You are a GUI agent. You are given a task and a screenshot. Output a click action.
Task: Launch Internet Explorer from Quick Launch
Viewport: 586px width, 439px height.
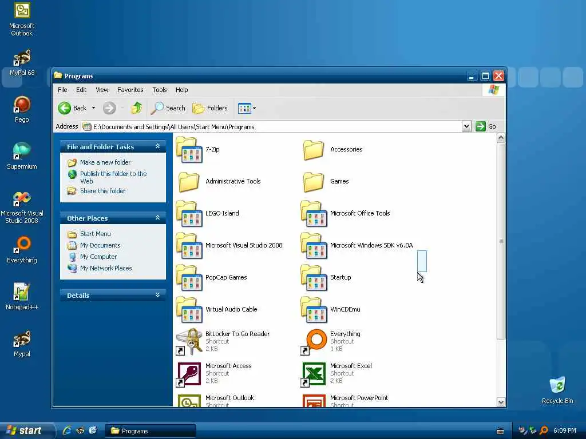click(x=67, y=431)
